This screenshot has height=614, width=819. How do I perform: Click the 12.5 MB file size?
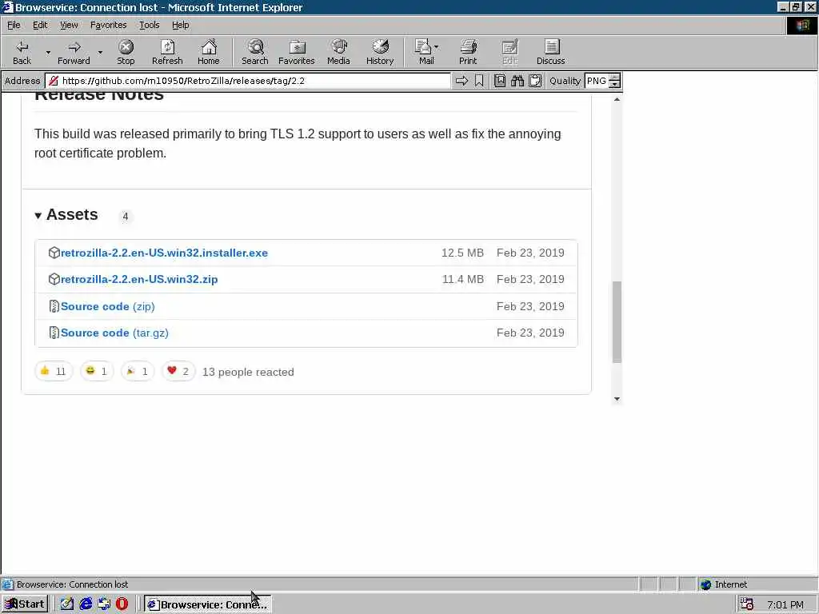click(x=462, y=253)
